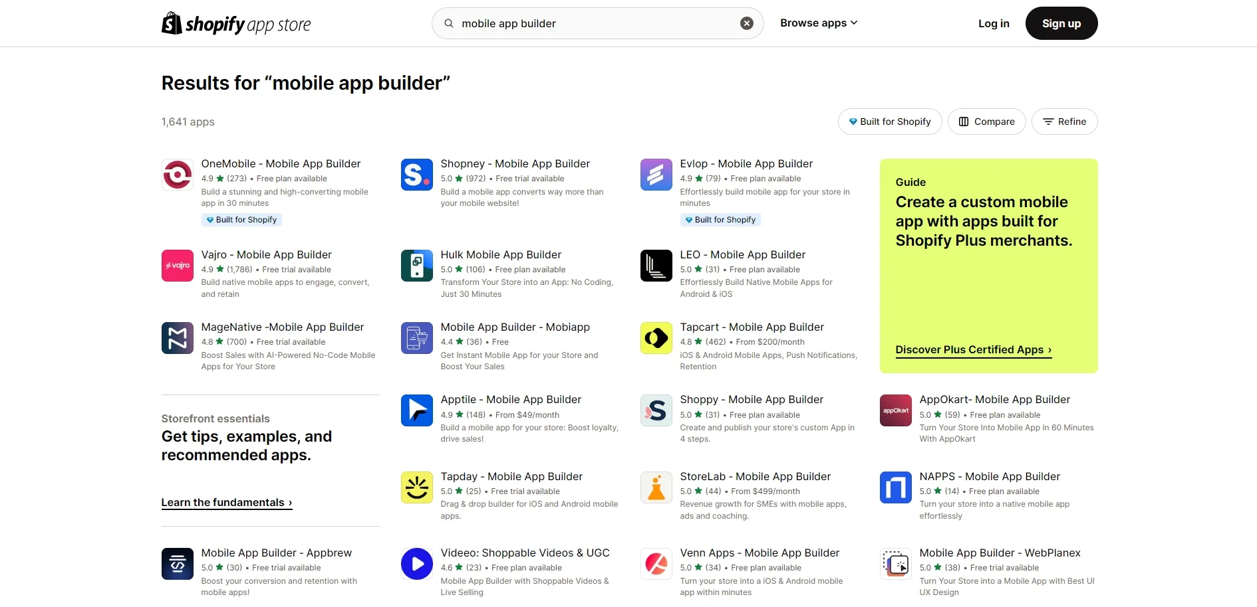Open Mobile App Builder - WebPlanex title

click(x=1000, y=553)
